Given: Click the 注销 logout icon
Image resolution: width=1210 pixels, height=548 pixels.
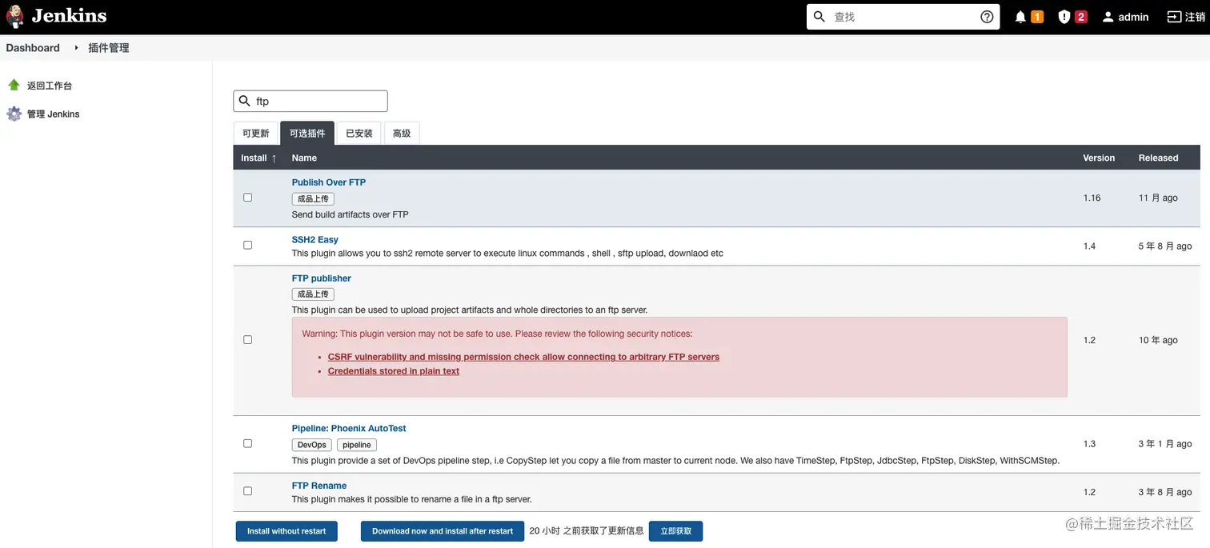Looking at the screenshot, I should pyautogui.click(x=1174, y=17).
